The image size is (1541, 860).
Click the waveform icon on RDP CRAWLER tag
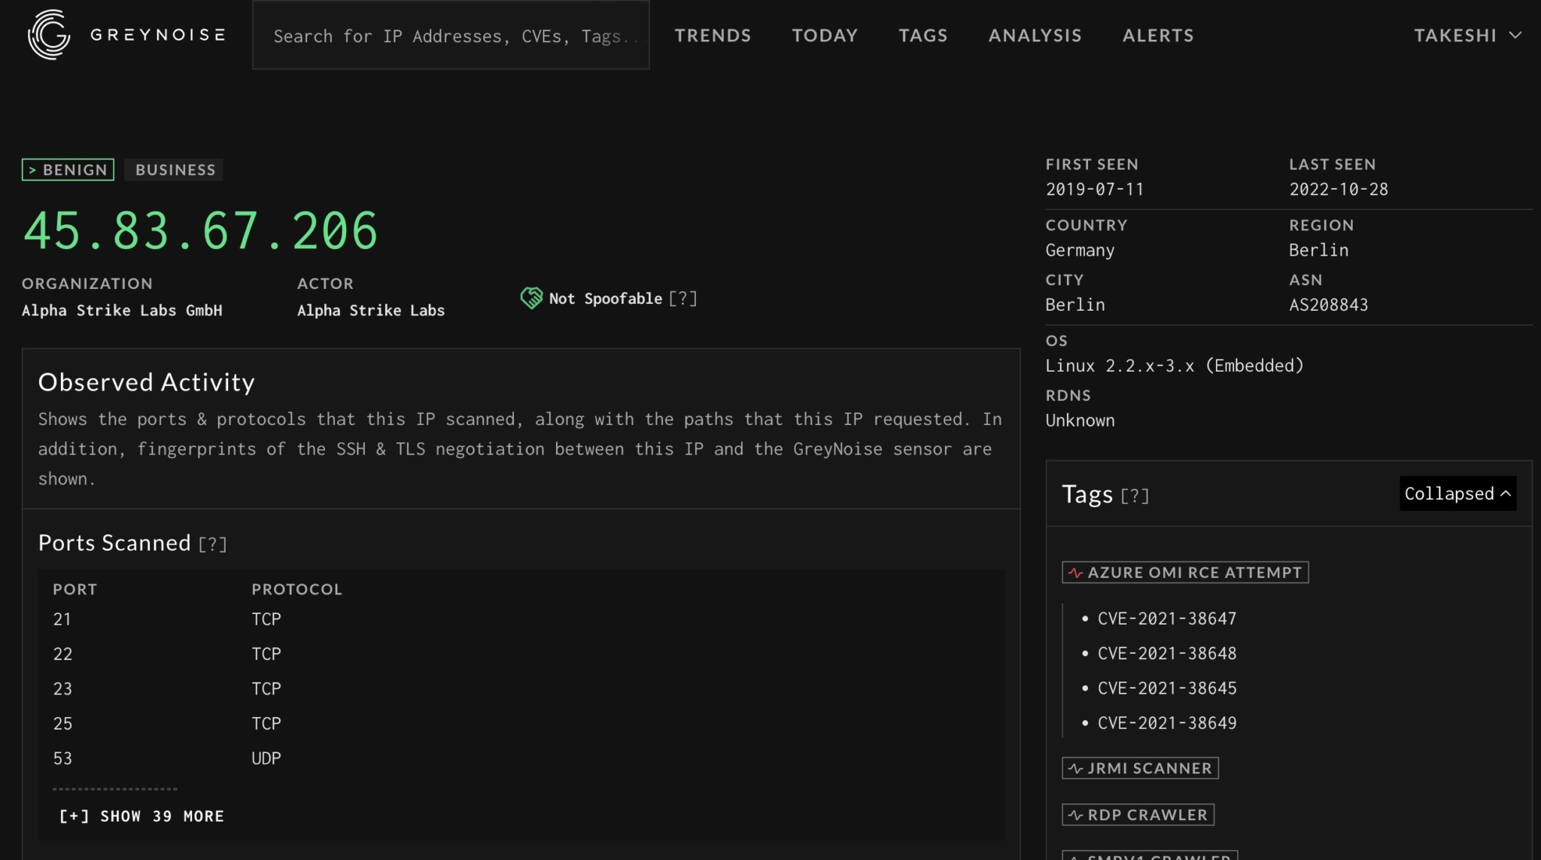click(x=1074, y=814)
